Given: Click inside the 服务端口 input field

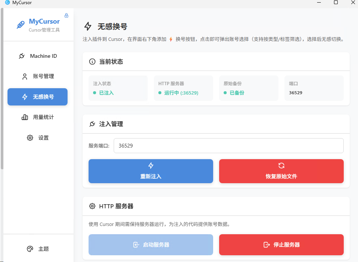Looking at the screenshot, I should [x=229, y=146].
